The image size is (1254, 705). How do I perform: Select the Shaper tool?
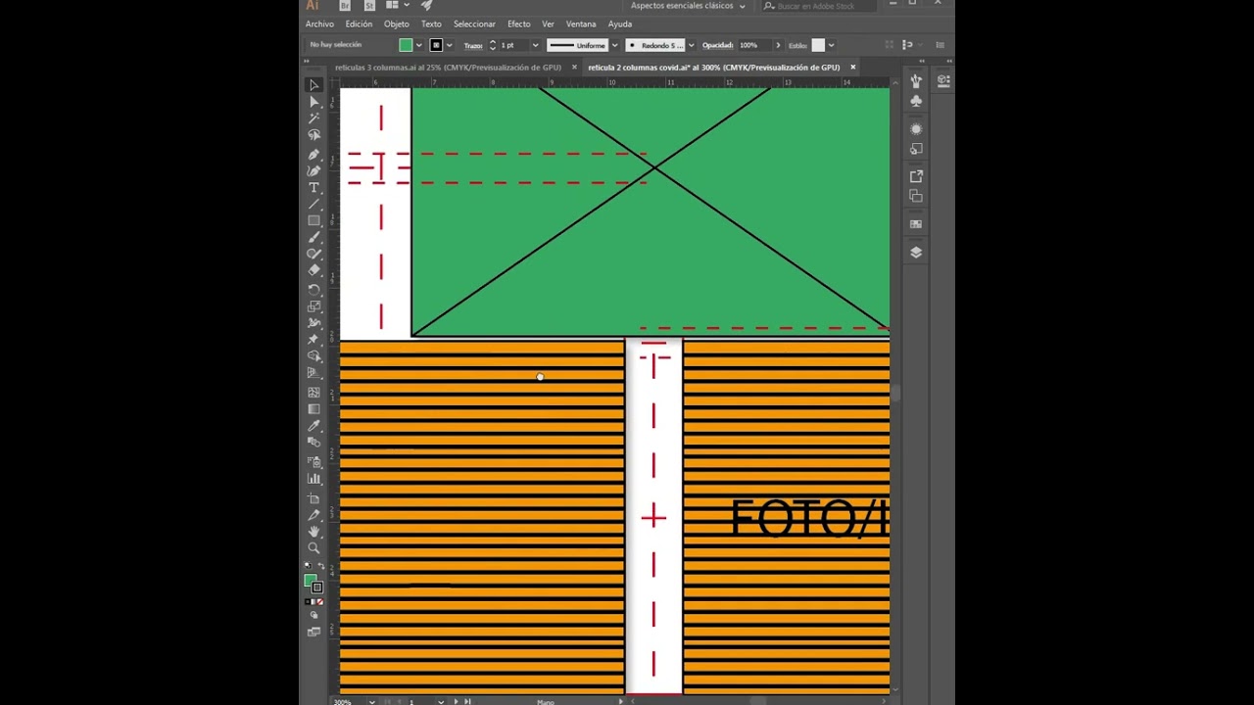313,254
